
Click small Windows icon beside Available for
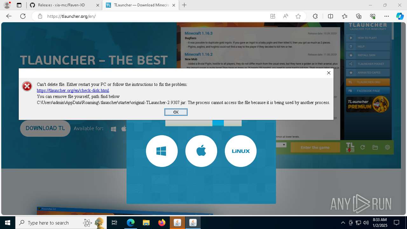click(x=114, y=129)
